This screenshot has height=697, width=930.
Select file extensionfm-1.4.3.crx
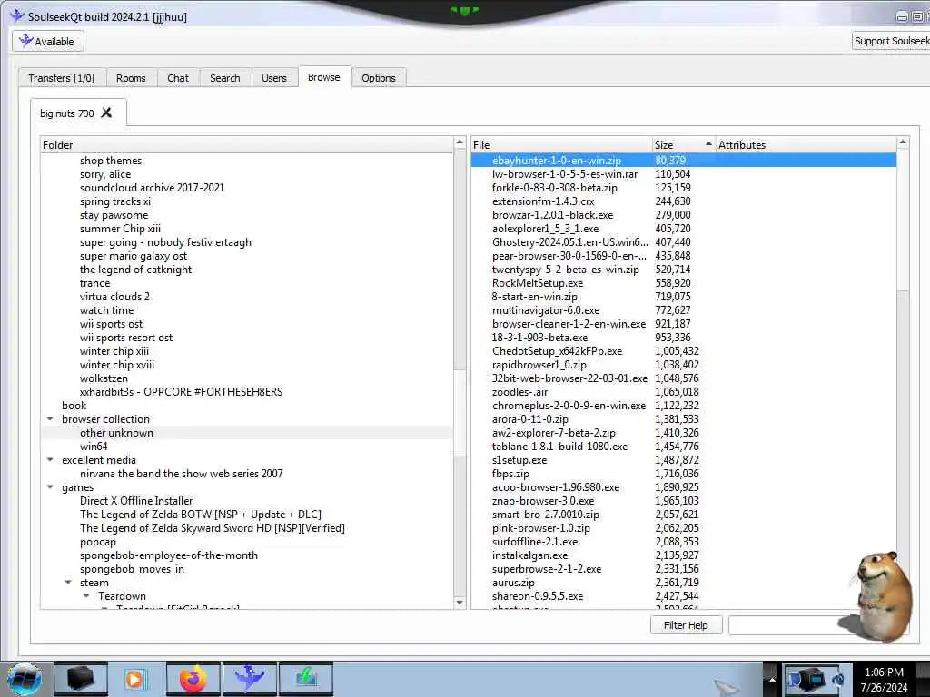point(543,201)
